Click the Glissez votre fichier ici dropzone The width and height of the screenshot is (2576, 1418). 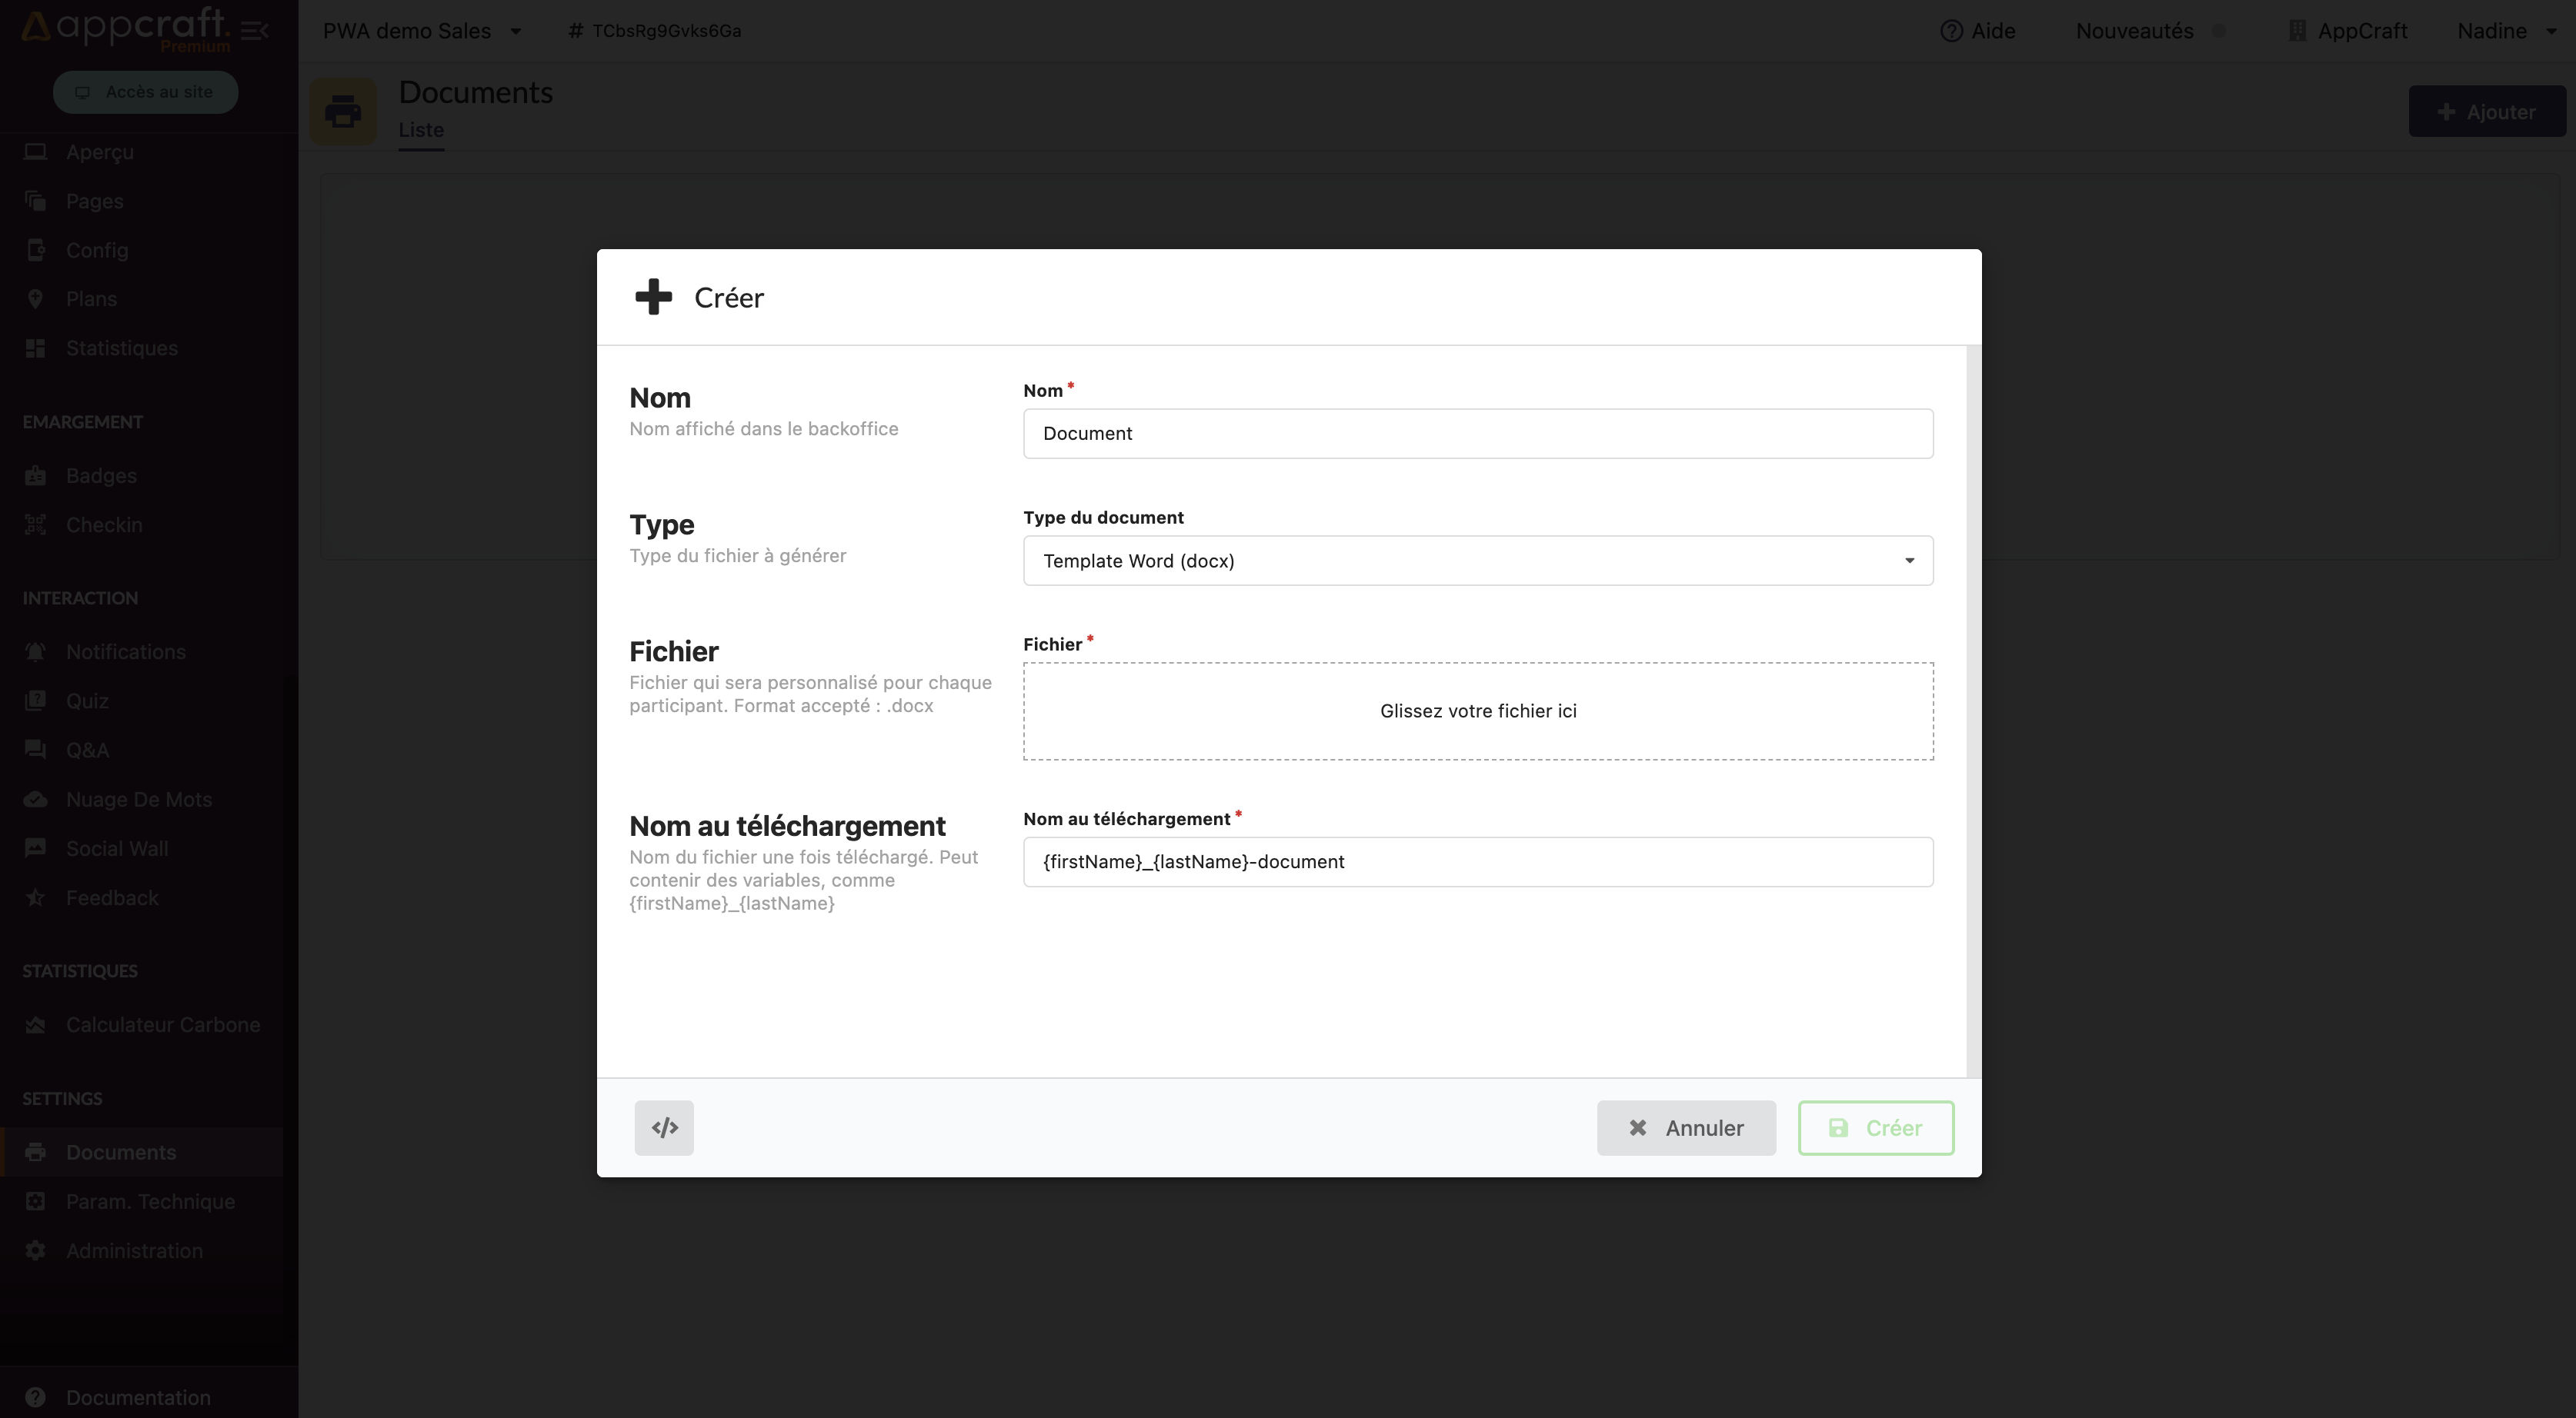(x=1477, y=711)
